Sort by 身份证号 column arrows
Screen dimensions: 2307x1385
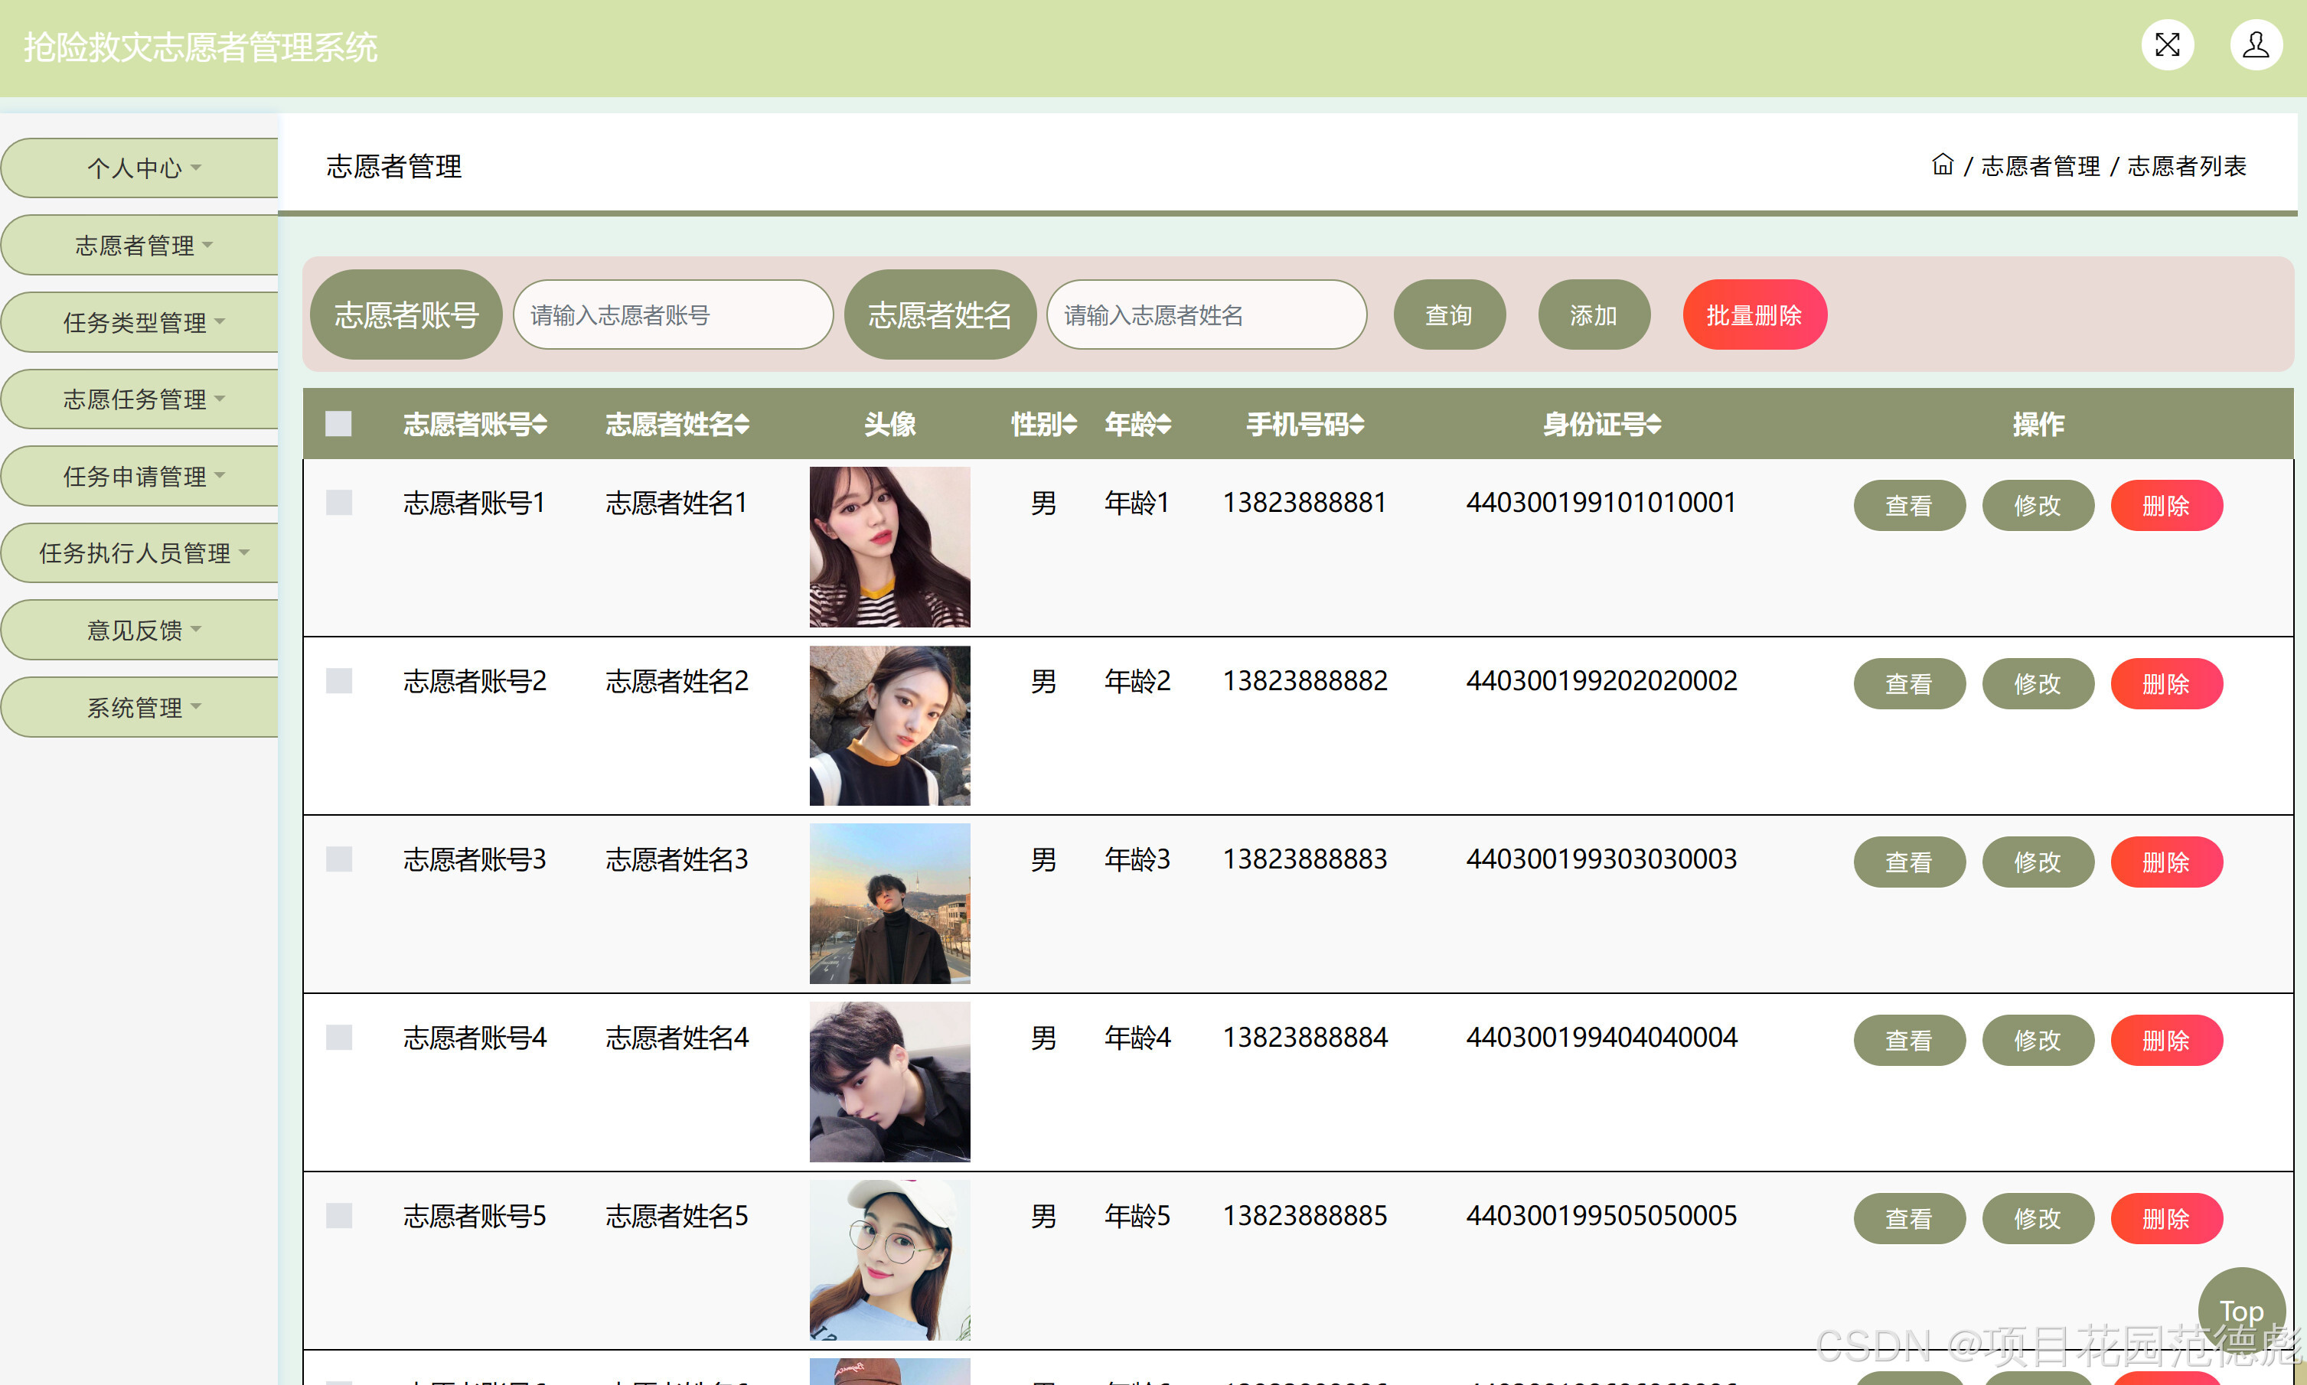click(x=1653, y=425)
